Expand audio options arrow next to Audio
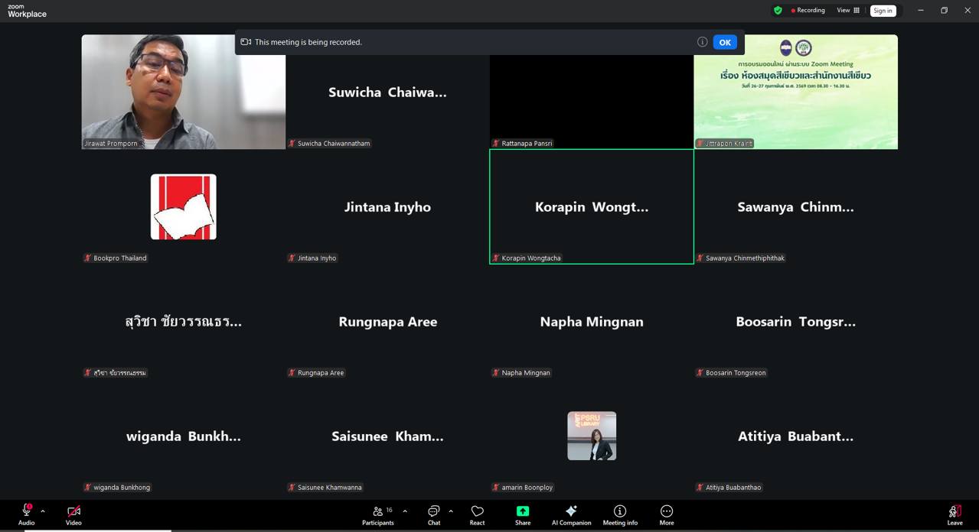The width and height of the screenshot is (979, 532). click(x=43, y=511)
